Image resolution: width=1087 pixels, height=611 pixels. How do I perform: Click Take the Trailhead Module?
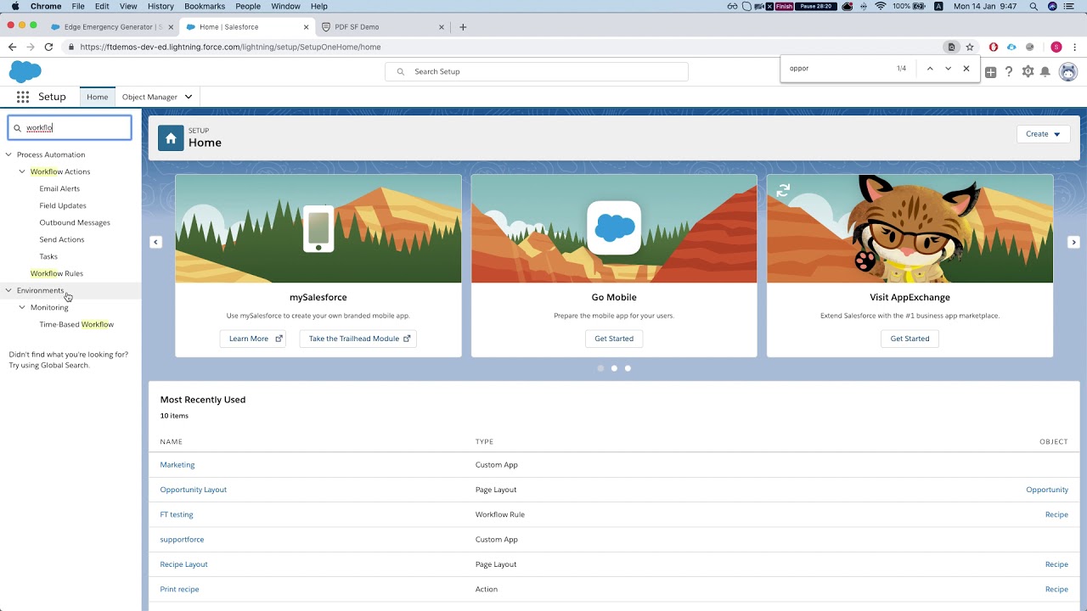pyautogui.click(x=358, y=339)
